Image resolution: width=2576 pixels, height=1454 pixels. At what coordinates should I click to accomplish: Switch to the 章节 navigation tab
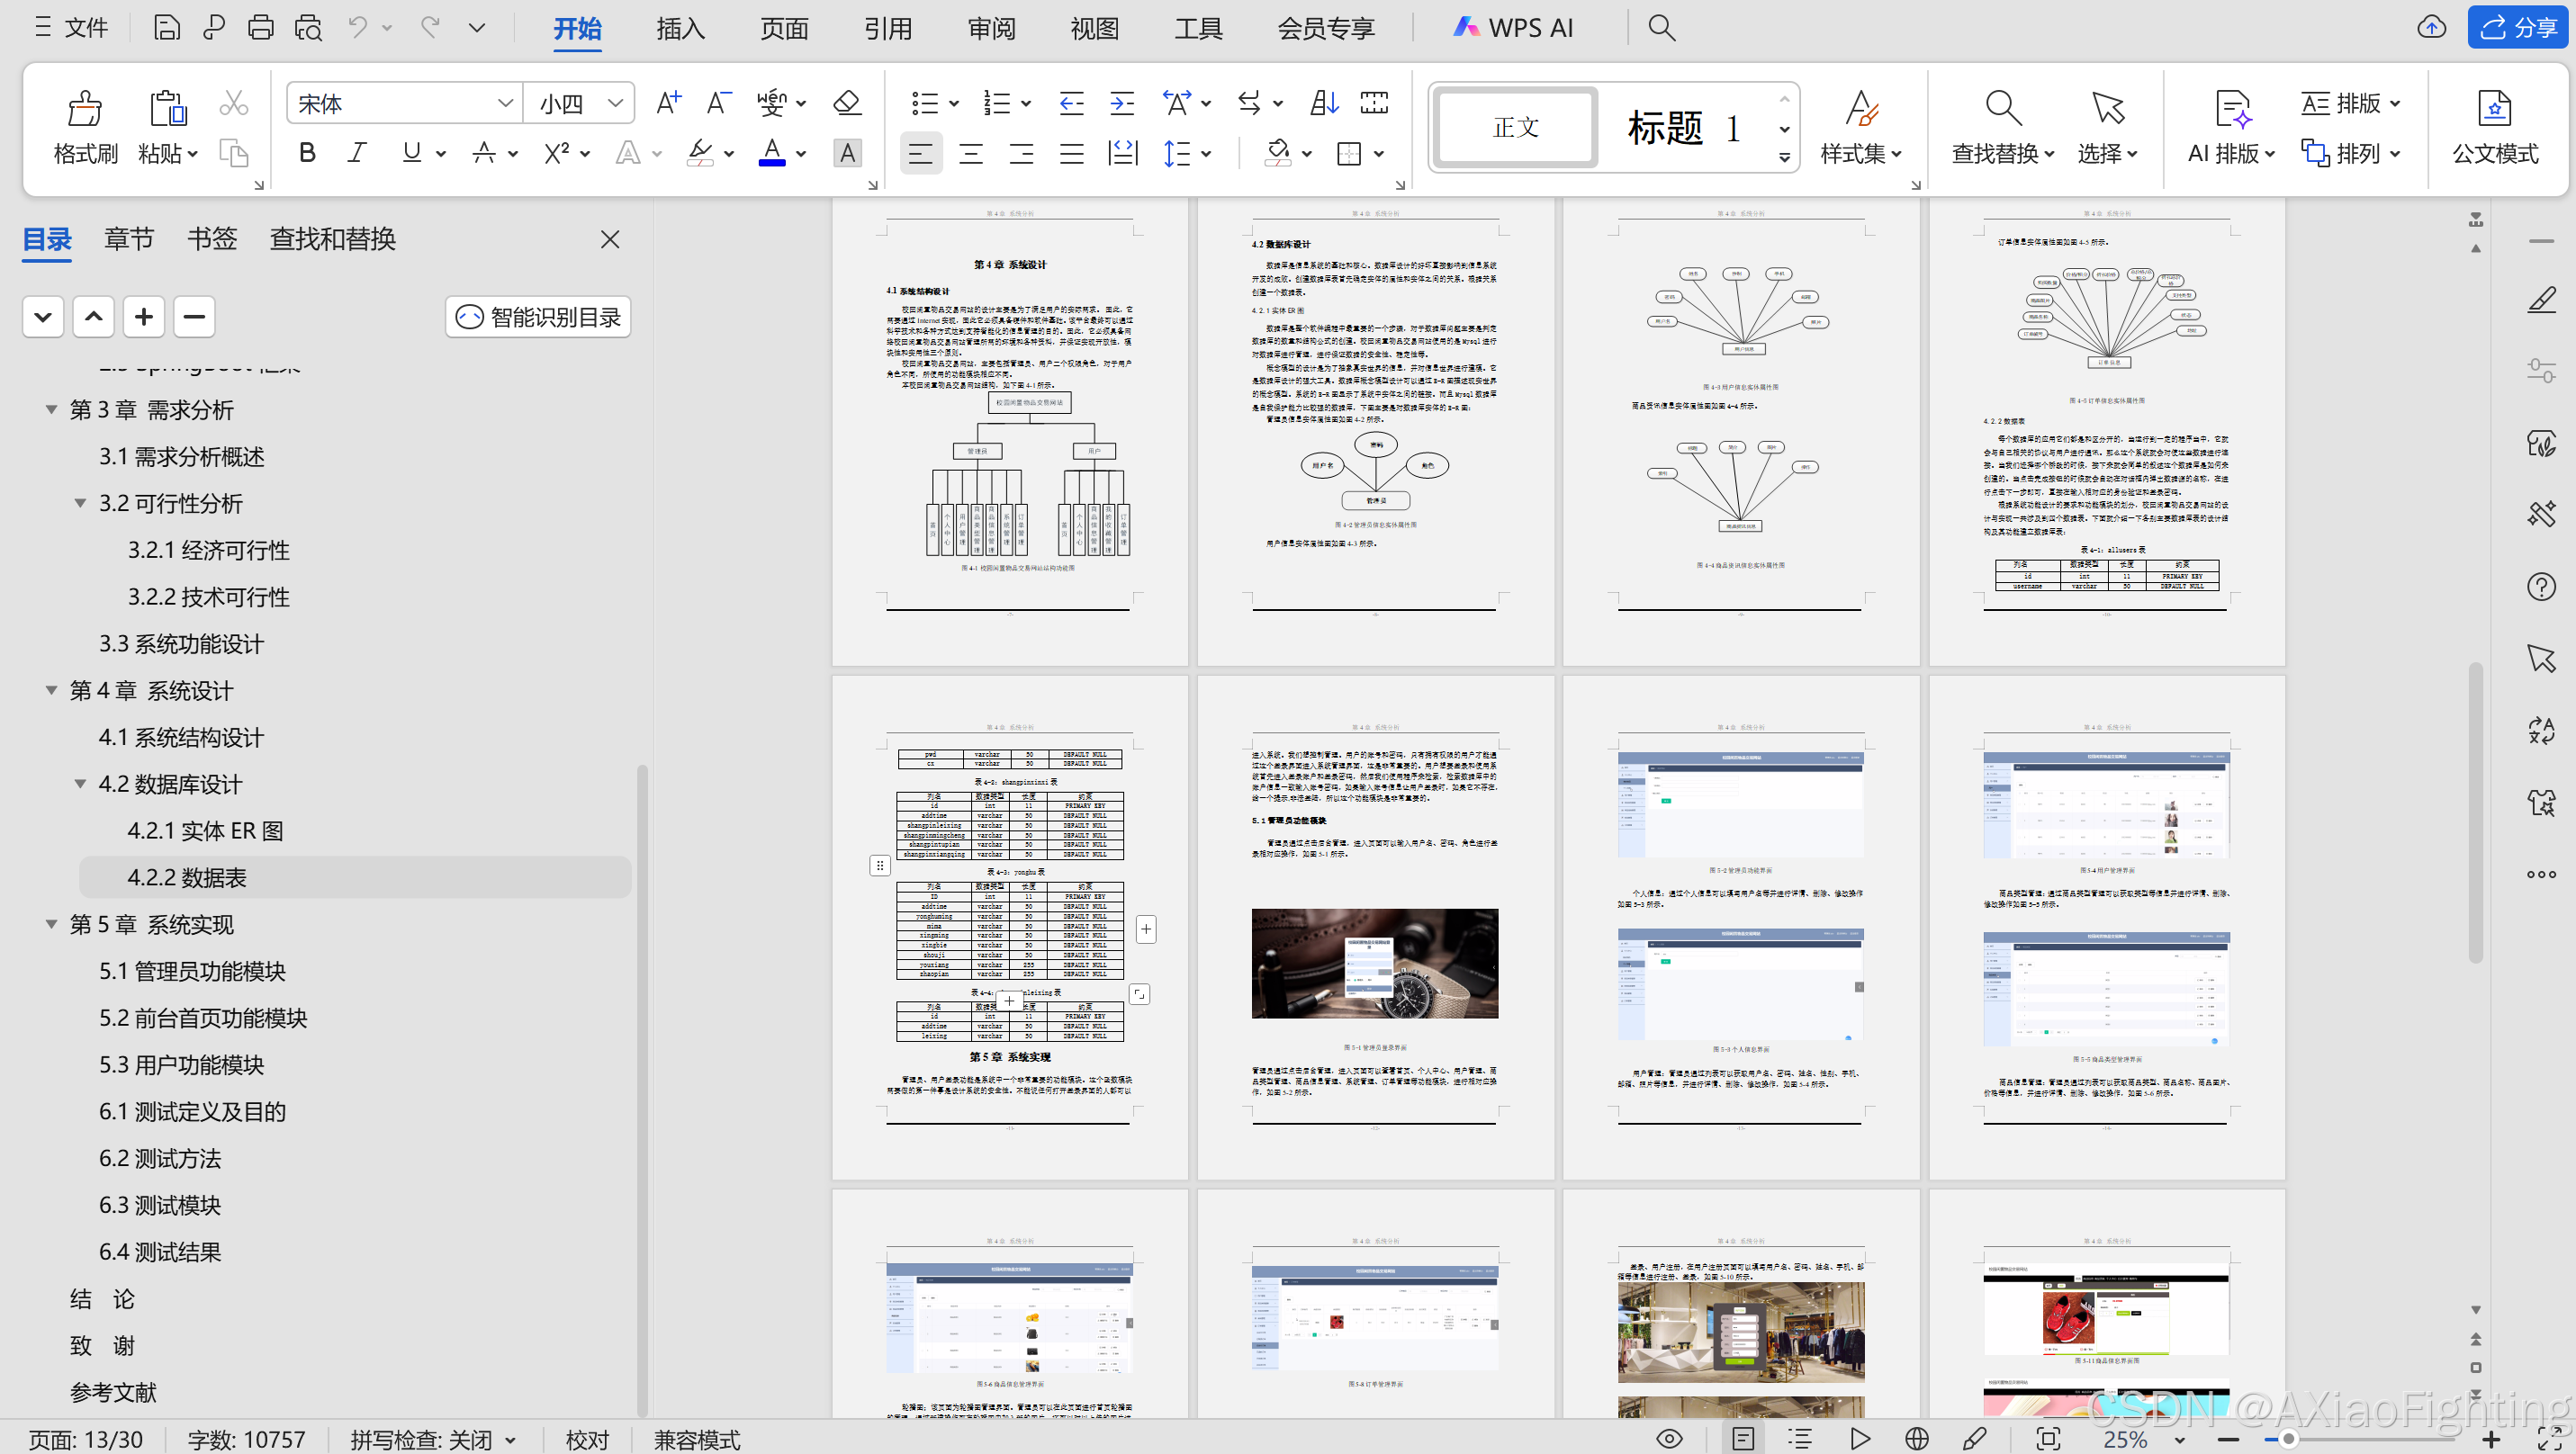click(x=129, y=238)
